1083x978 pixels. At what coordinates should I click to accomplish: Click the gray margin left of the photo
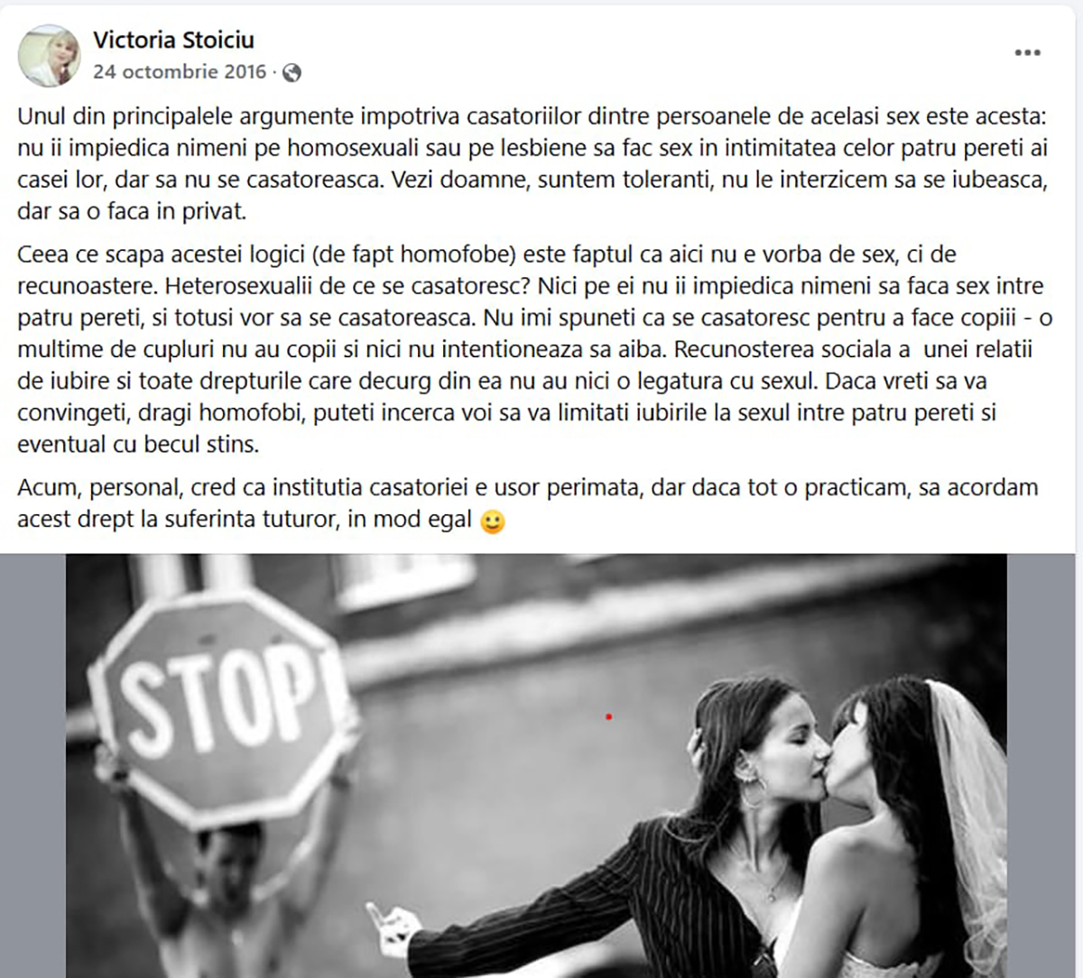click(32, 765)
